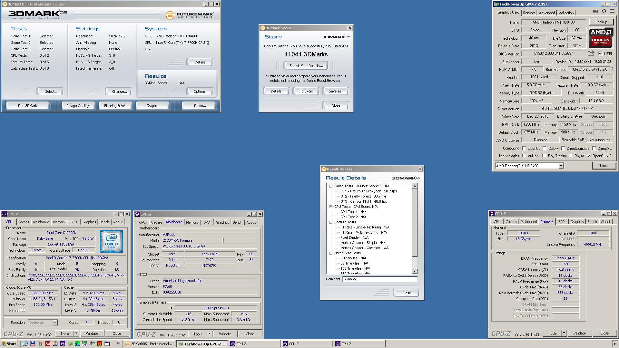Open the AMD Radeon HD8490 GPU selector dropdown
Image resolution: width=619 pixels, height=348 pixels.
(x=561, y=166)
